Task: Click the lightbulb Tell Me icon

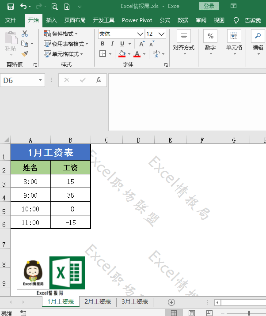Action: pyautogui.click(x=236, y=20)
